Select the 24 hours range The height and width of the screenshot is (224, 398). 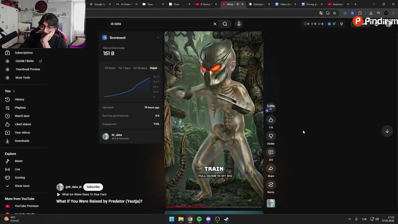(110, 68)
